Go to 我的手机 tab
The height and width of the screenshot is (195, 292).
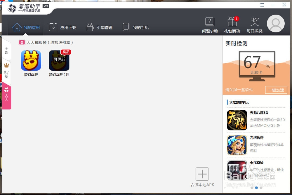[x=136, y=27]
